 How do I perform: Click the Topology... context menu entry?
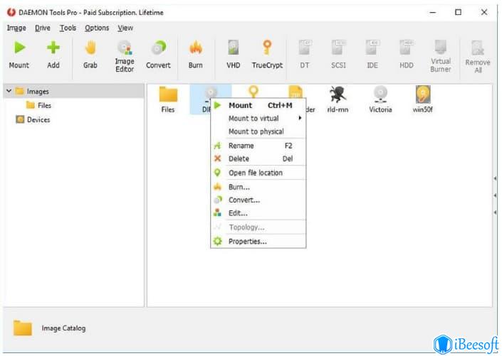pos(258,227)
